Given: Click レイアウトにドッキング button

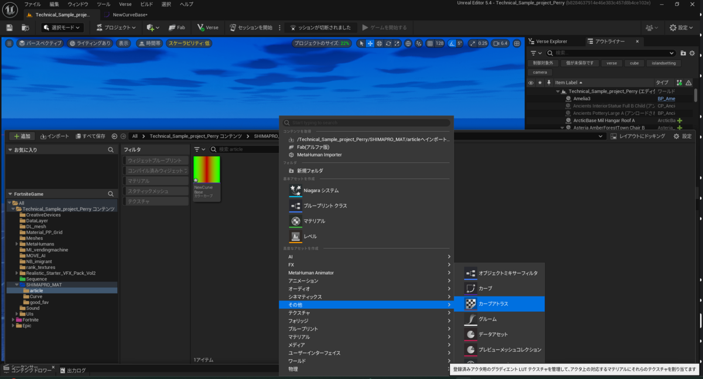Looking at the screenshot, I should (x=637, y=136).
